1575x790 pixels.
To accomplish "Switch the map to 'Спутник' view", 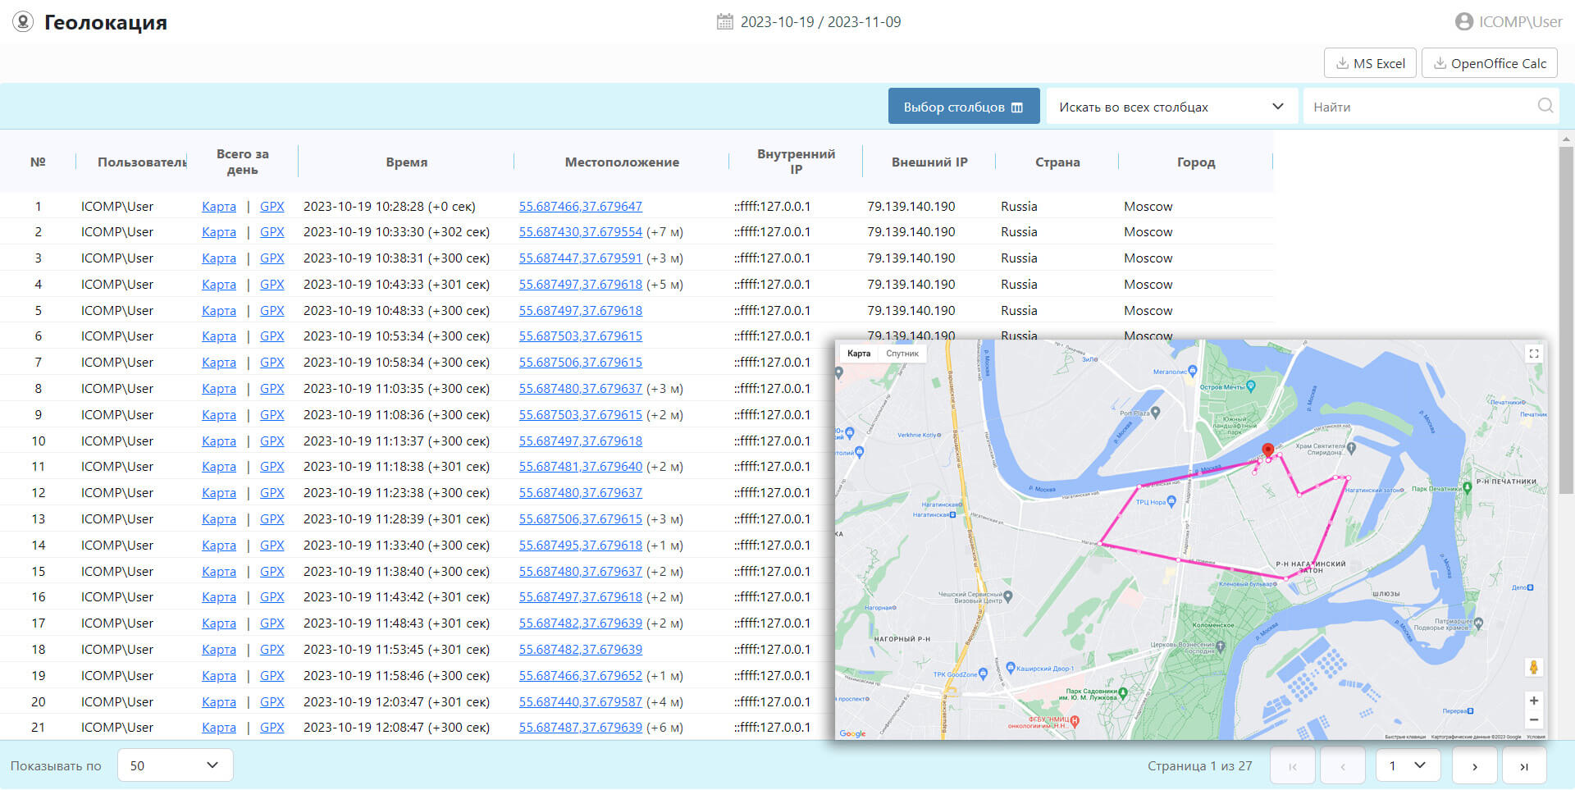I will [902, 354].
